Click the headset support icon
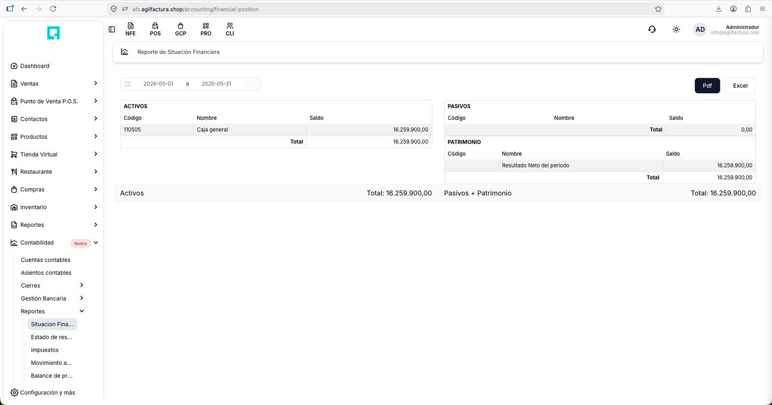This screenshot has width=772, height=405. 652,29
